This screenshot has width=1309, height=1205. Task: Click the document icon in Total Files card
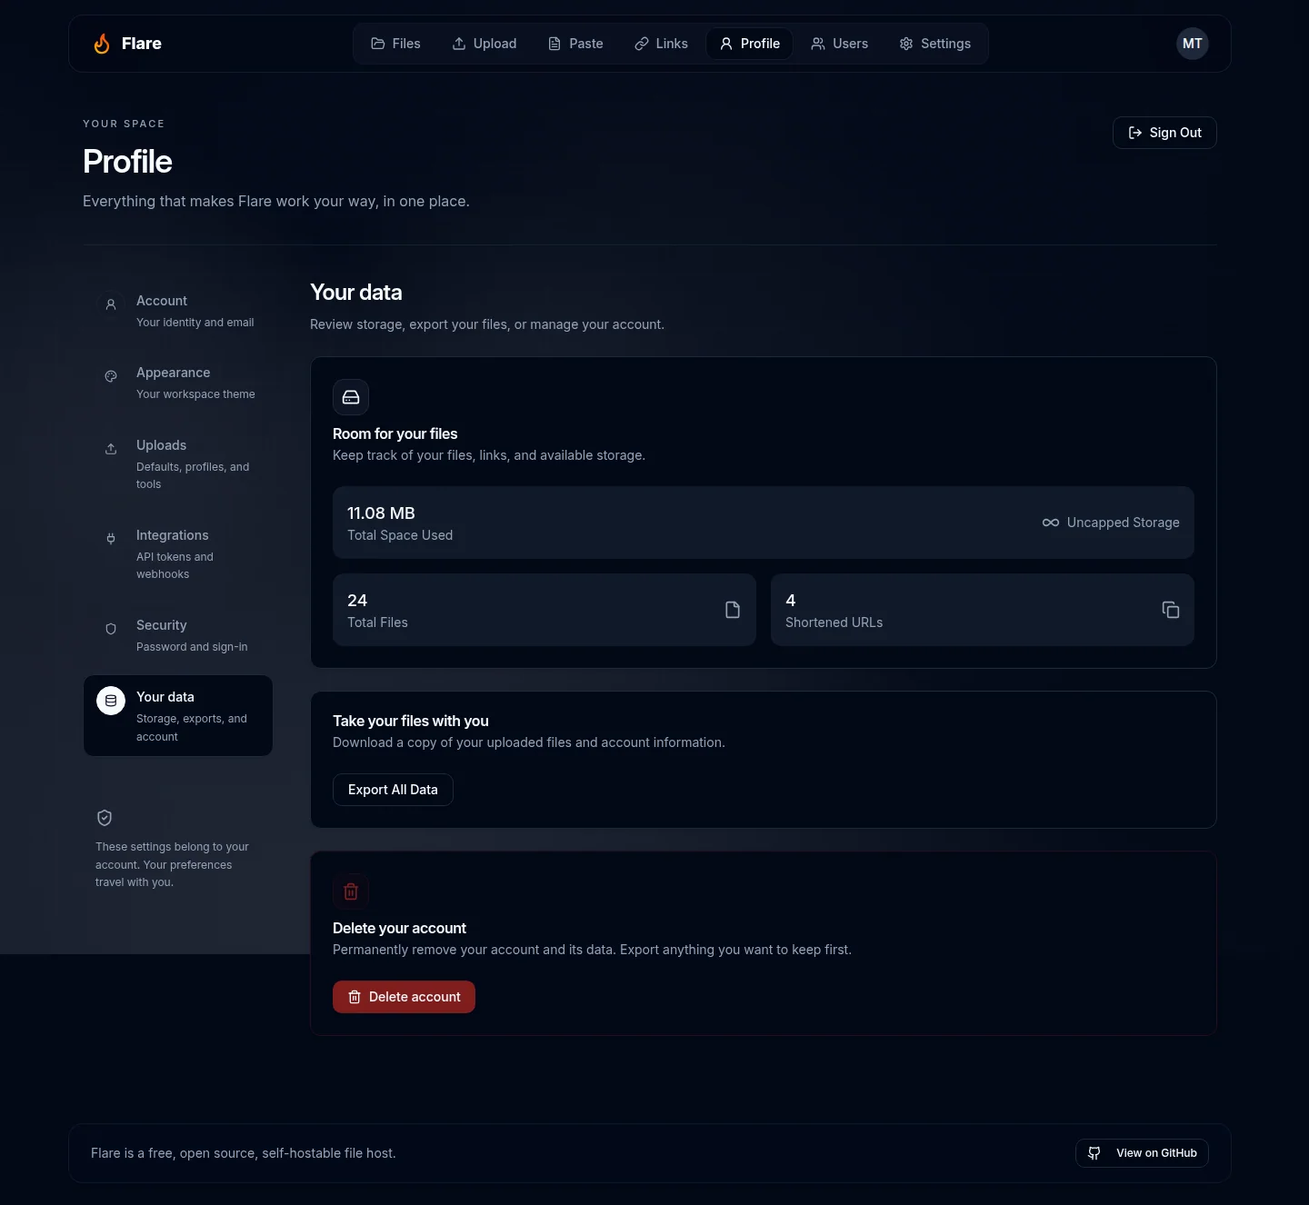coord(733,610)
